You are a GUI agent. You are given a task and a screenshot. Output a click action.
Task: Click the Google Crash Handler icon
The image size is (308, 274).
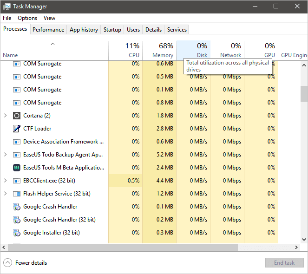point(17,207)
